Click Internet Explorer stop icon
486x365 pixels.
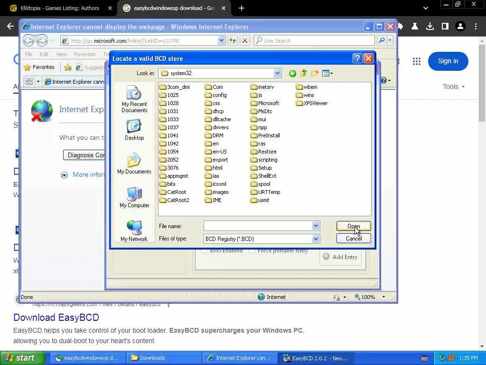tap(244, 40)
